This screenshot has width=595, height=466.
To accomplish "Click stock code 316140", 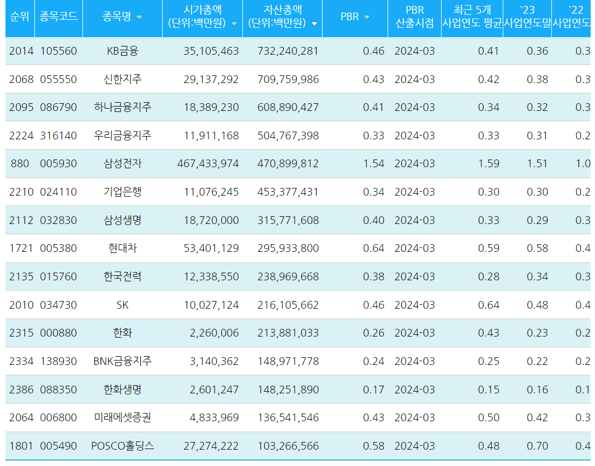I will (x=58, y=135).
